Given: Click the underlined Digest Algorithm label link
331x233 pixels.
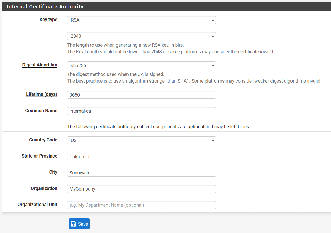Looking at the screenshot, I should (40, 65).
